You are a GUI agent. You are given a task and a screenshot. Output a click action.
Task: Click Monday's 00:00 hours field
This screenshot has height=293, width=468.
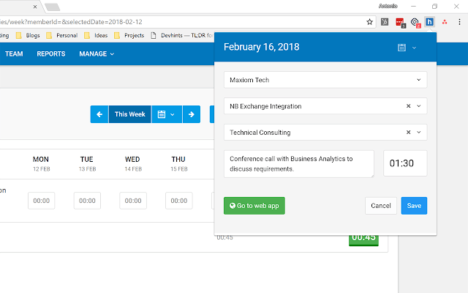coord(42,201)
